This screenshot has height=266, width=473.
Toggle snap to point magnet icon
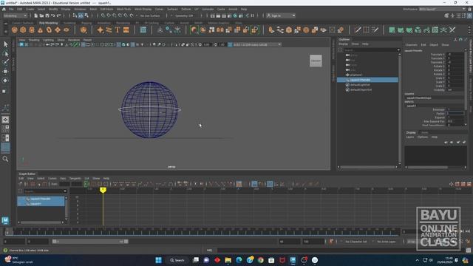115,16
